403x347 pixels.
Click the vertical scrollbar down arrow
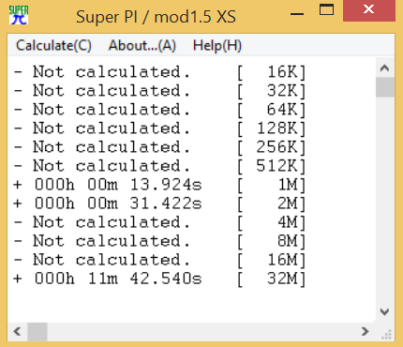tap(384, 311)
